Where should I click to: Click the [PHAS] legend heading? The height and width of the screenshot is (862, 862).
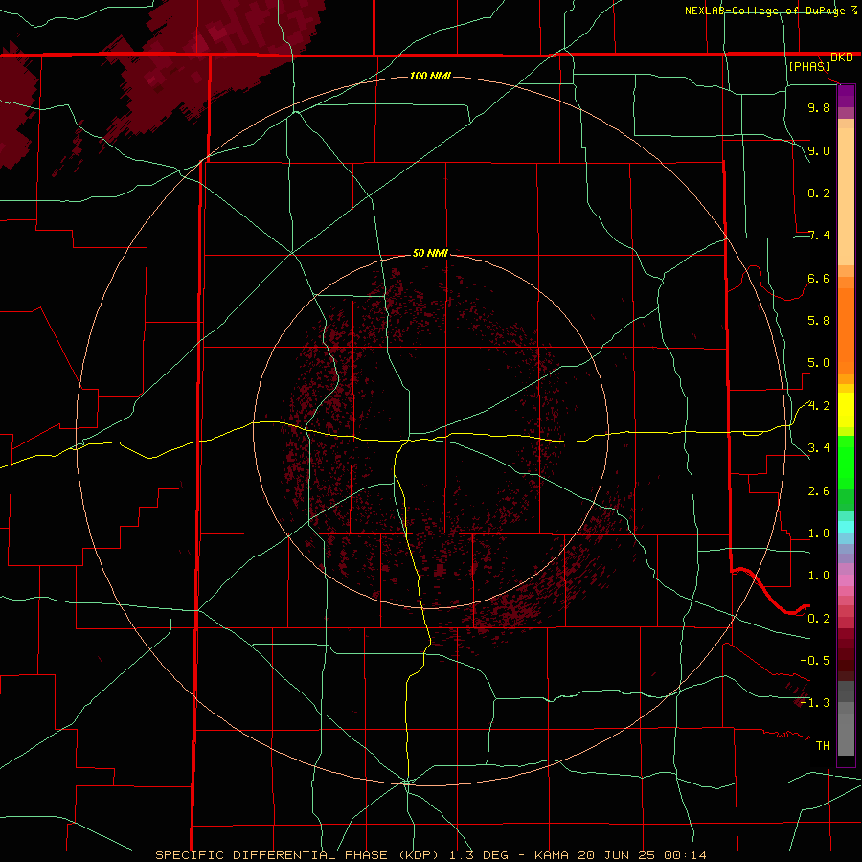tap(809, 67)
